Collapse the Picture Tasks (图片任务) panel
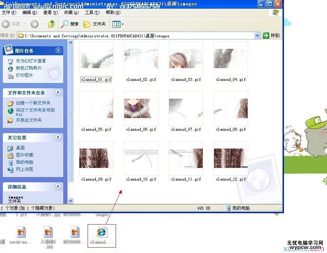327x253 pixels. 58,50
